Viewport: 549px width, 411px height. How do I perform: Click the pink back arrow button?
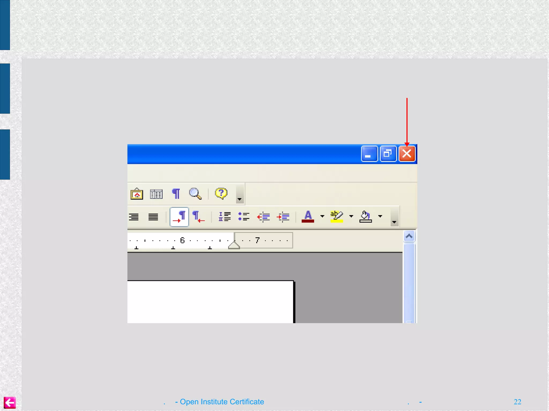click(x=10, y=402)
